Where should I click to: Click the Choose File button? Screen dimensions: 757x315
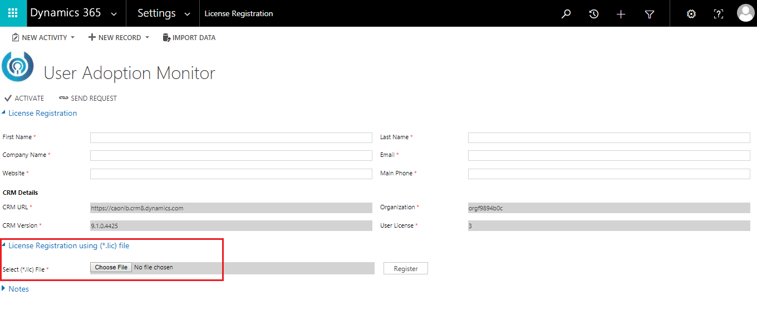111,267
